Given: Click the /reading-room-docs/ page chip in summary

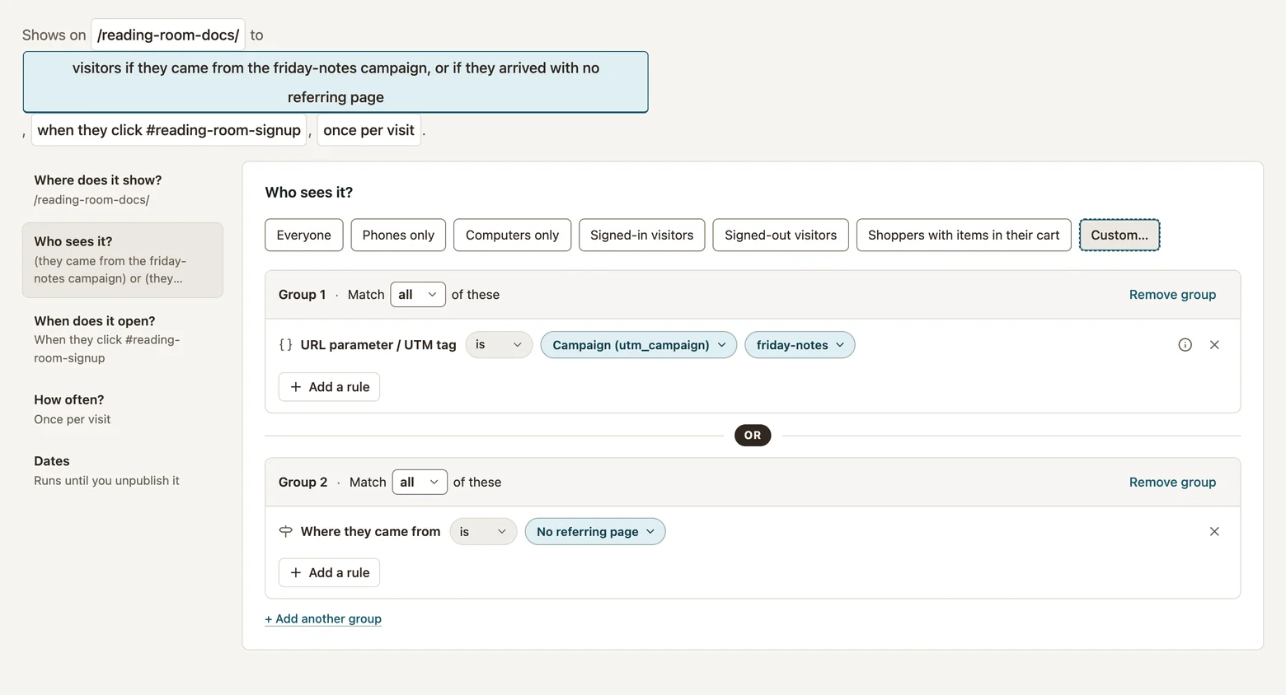Looking at the screenshot, I should [168, 35].
